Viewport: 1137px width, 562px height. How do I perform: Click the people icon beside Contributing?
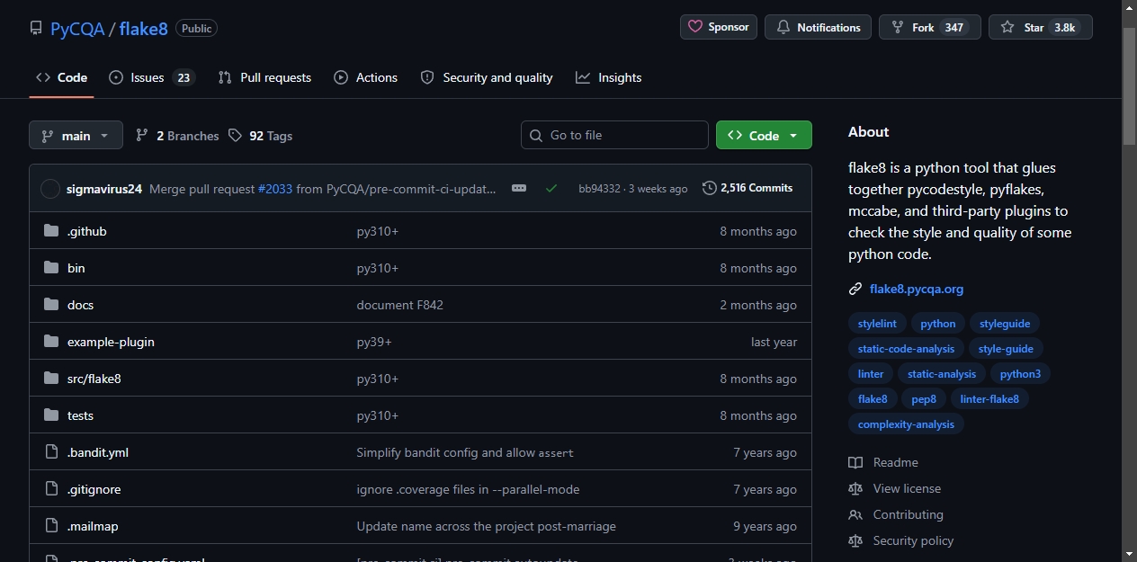(855, 514)
